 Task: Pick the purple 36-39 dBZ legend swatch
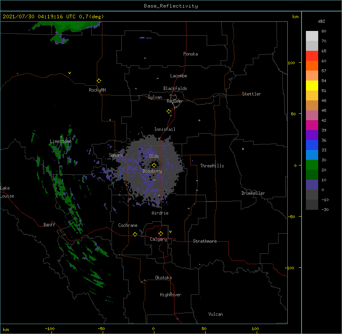[x=312, y=135]
